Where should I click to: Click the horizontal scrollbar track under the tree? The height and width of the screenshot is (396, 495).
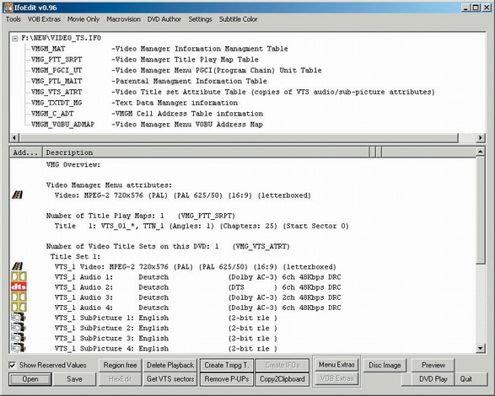(x=239, y=138)
